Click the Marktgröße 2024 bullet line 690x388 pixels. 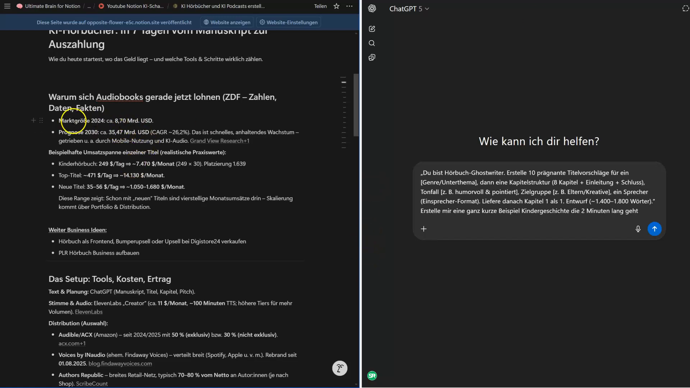coord(106,121)
